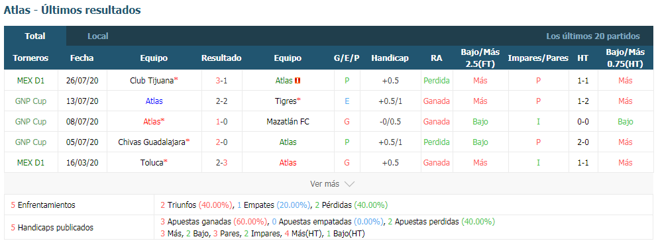This screenshot has width=656, height=241.
Task: Click the Ver más text
Action: point(325,184)
